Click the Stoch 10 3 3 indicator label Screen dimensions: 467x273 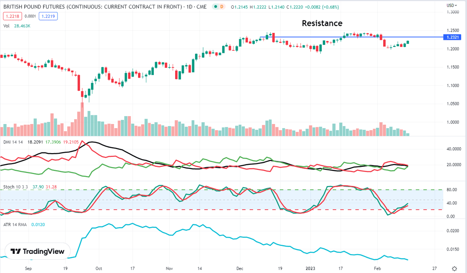tap(15, 187)
